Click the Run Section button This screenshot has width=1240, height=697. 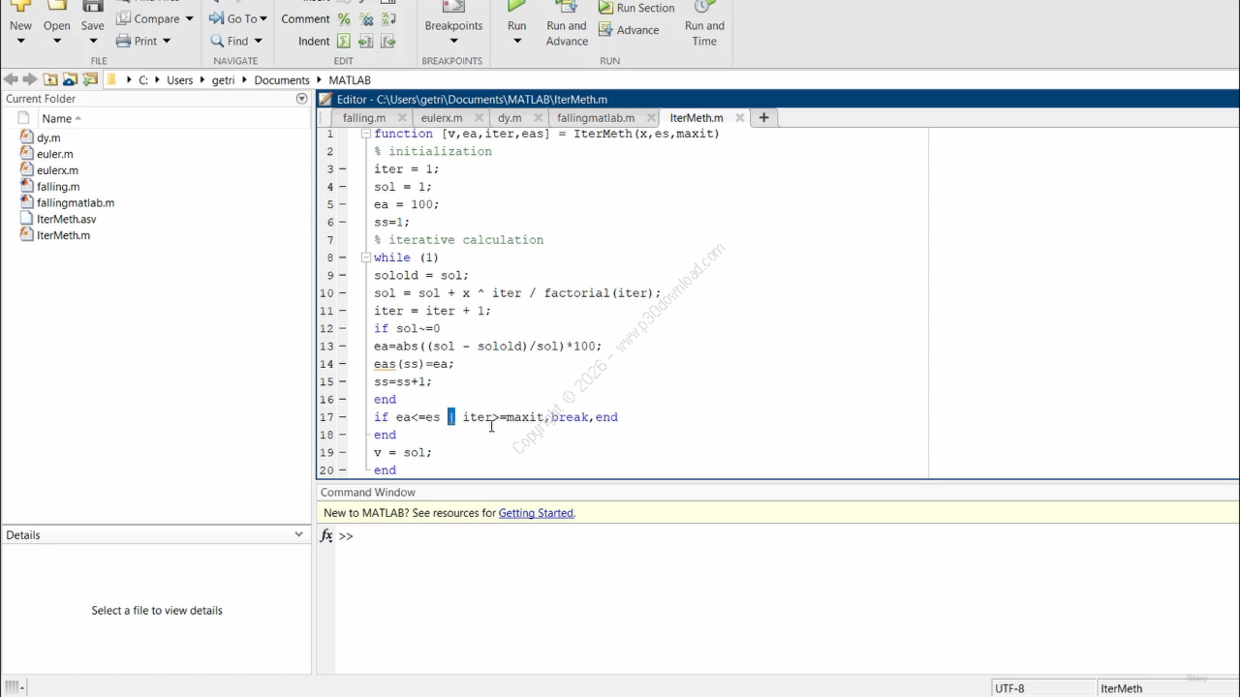[x=635, y=8]
